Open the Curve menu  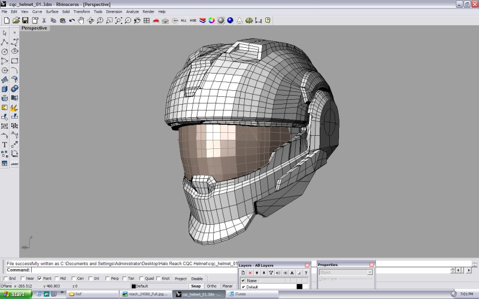click(37, 11)
